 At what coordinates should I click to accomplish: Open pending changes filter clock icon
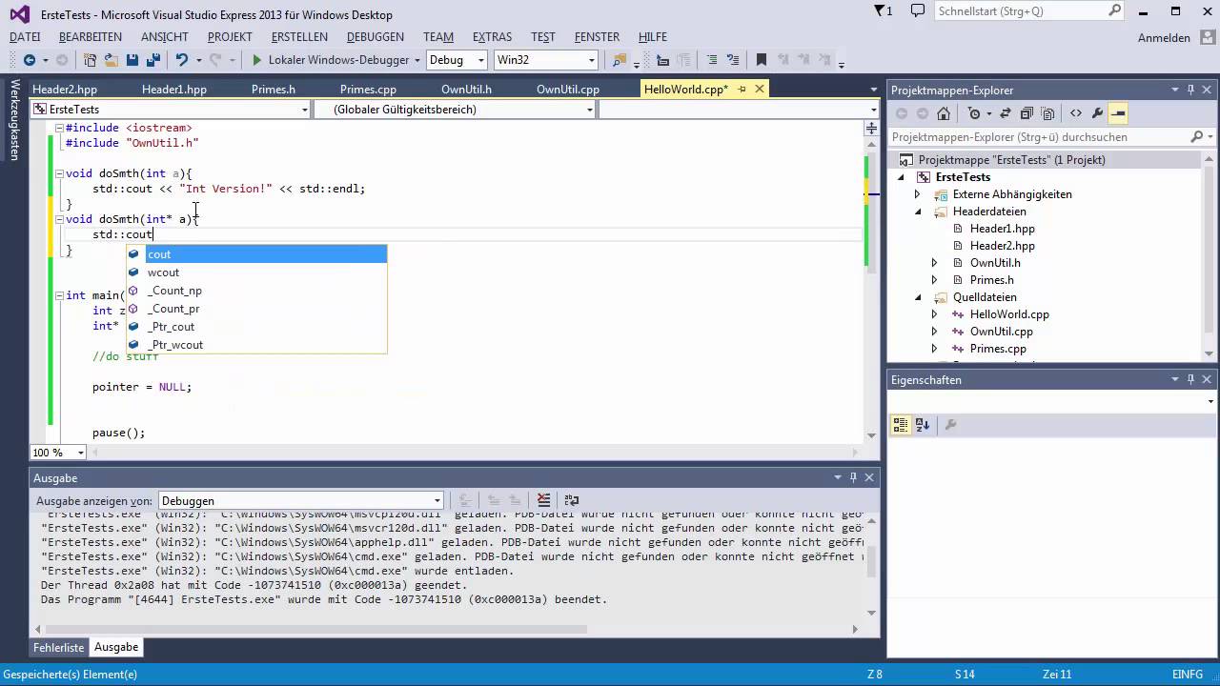[x=973, y=113]
